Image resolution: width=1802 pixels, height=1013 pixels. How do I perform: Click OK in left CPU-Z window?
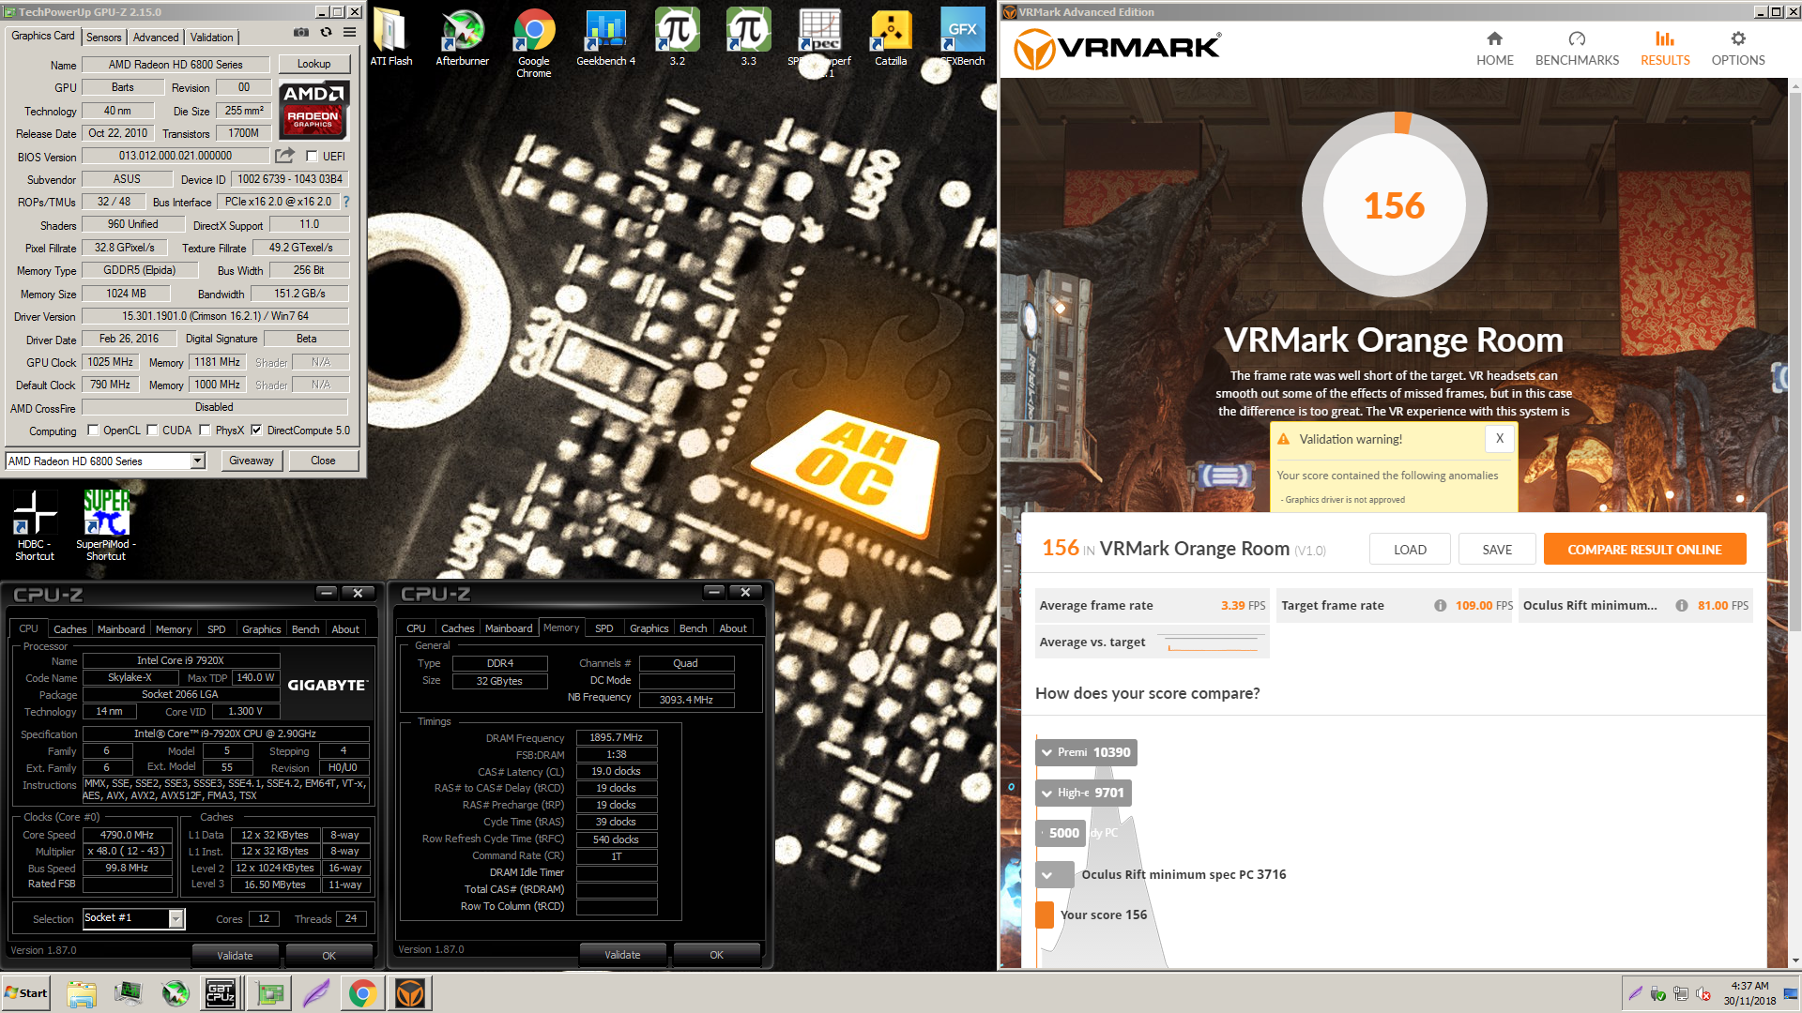tap(328, 956)
